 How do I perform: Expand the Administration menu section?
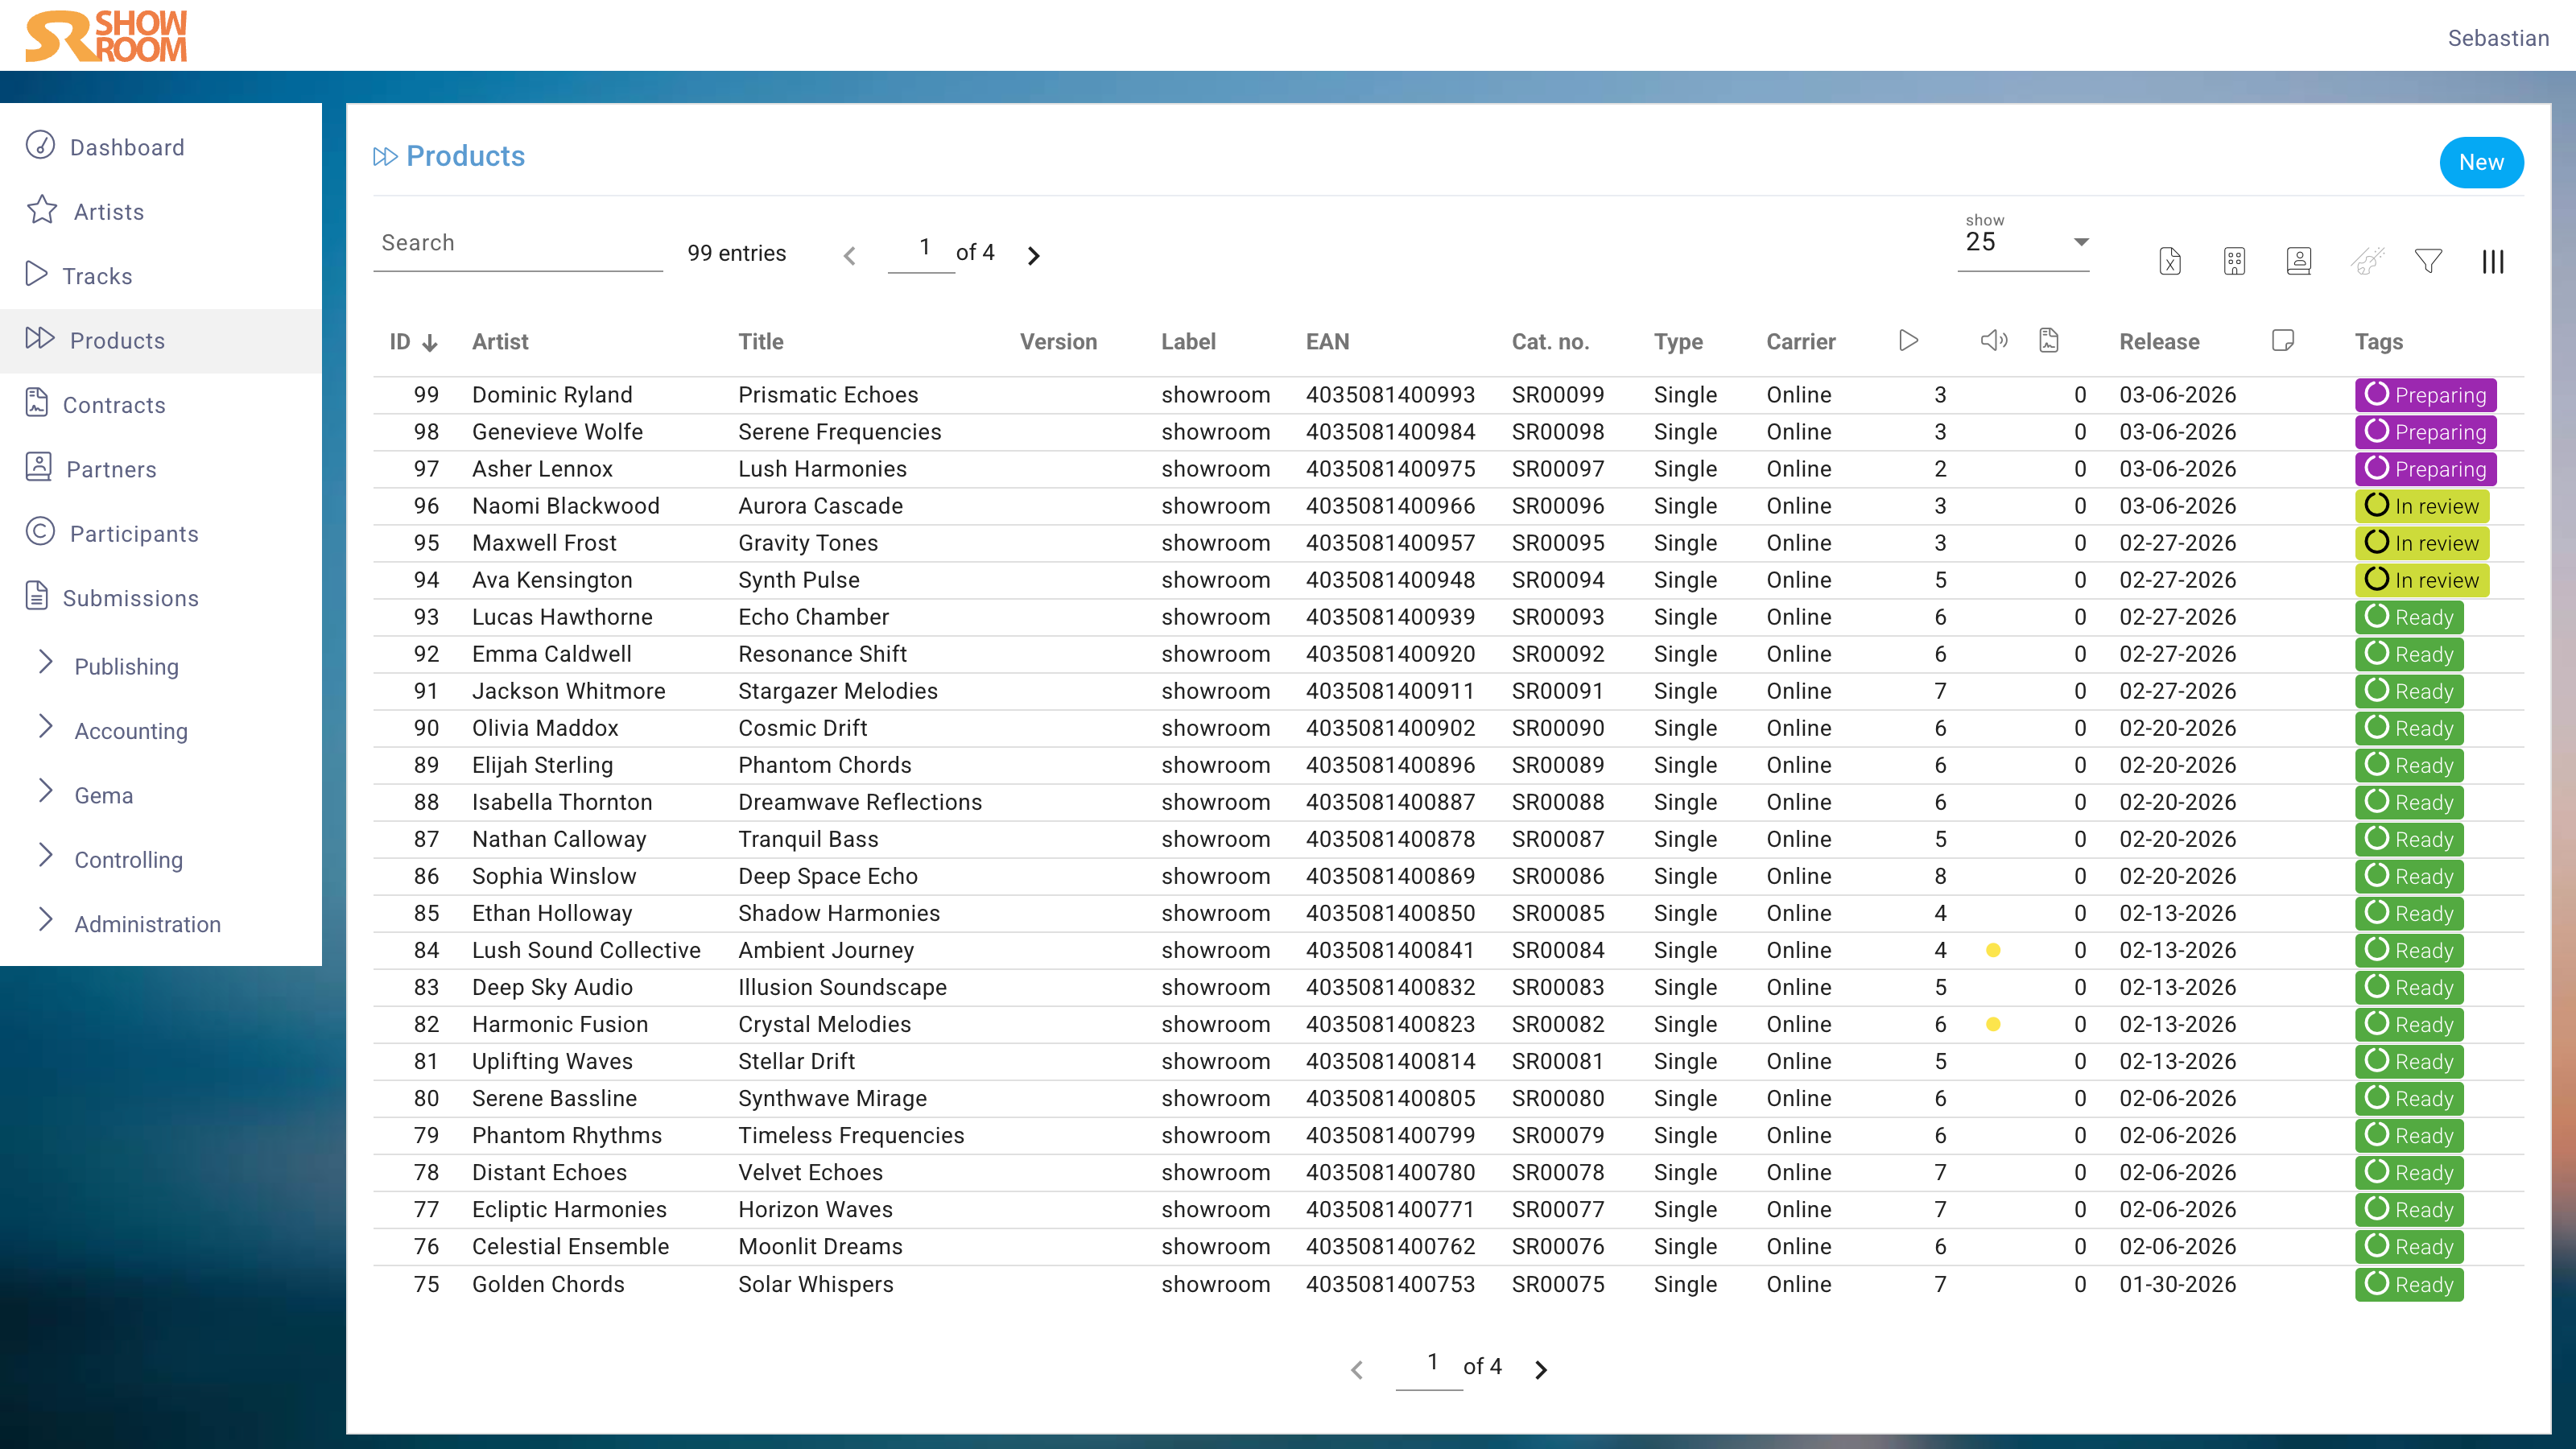(x=147, y=923)
